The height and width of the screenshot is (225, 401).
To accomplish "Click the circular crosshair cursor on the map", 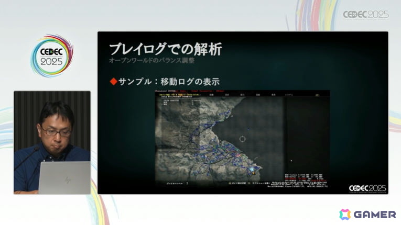I will (242, 139).
